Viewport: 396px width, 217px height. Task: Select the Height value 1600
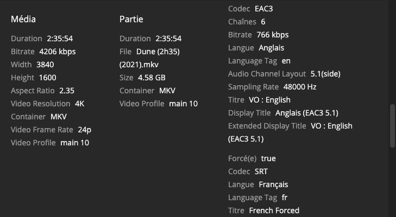tap(47, 78)
